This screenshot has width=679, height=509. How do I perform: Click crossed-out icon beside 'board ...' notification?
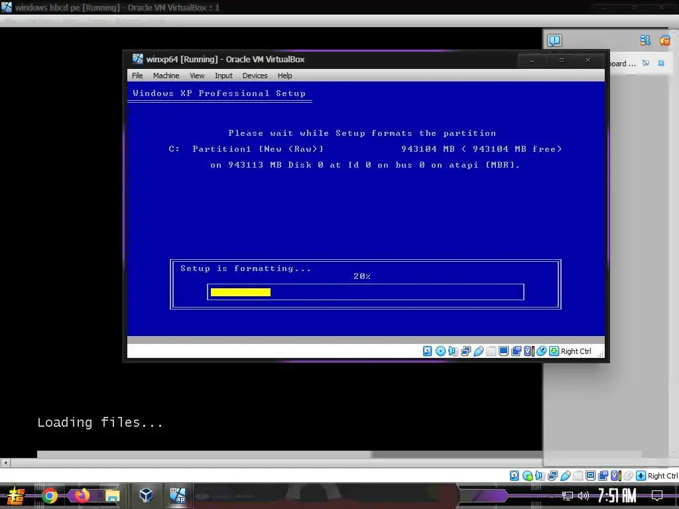point(646,63)
